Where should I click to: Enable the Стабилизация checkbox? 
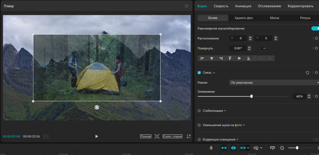[x=199, y=111]
